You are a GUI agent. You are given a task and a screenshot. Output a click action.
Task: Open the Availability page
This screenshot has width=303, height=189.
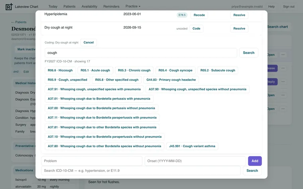(x=89, y=6)
